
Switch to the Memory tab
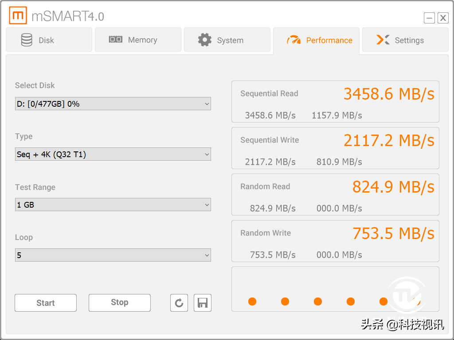[x=138, y=40]
